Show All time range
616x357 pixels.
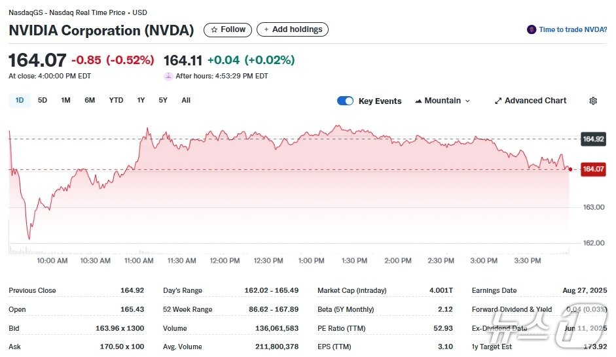coord(186,100)
